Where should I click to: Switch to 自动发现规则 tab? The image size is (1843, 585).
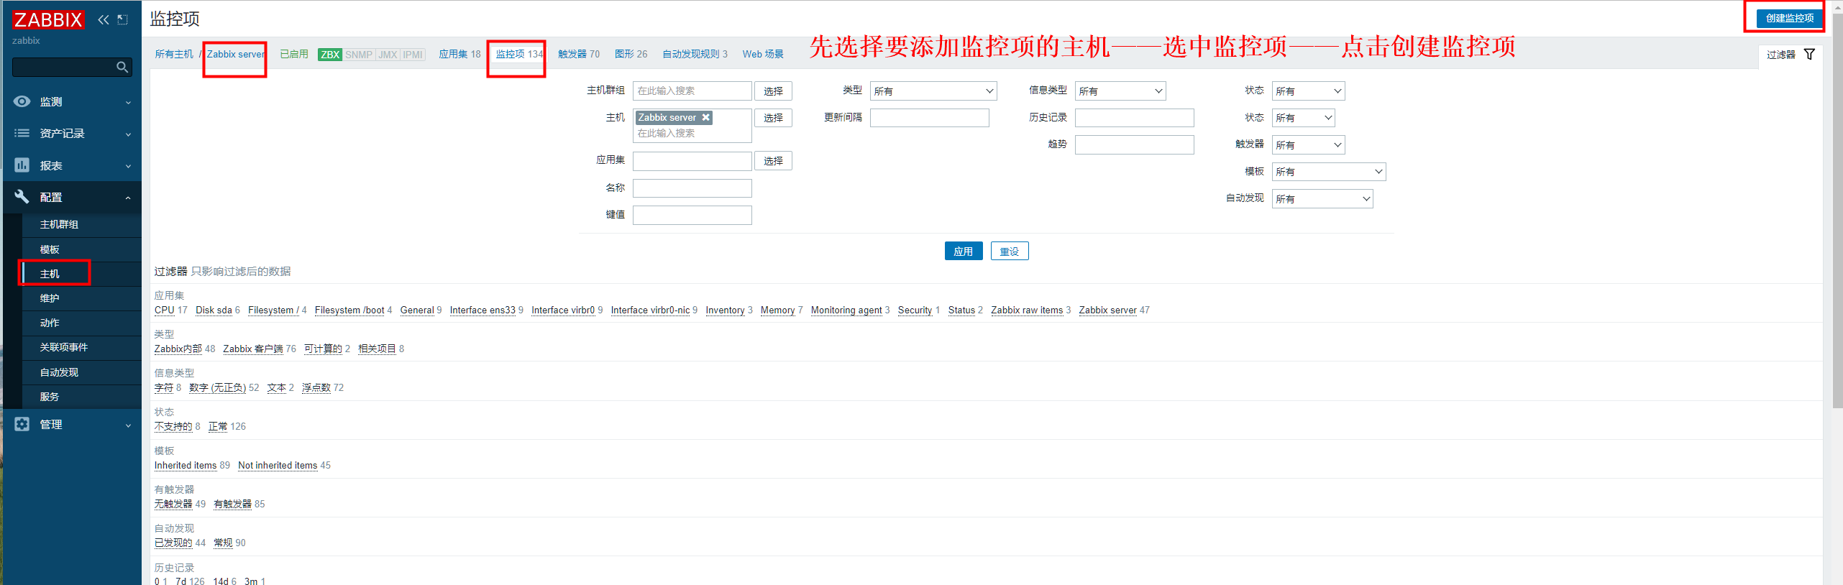point(695,54)
